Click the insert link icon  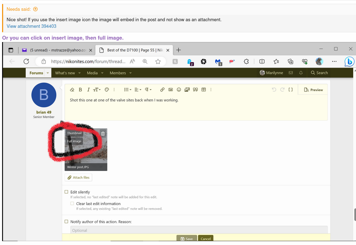[x=162, y=90]
